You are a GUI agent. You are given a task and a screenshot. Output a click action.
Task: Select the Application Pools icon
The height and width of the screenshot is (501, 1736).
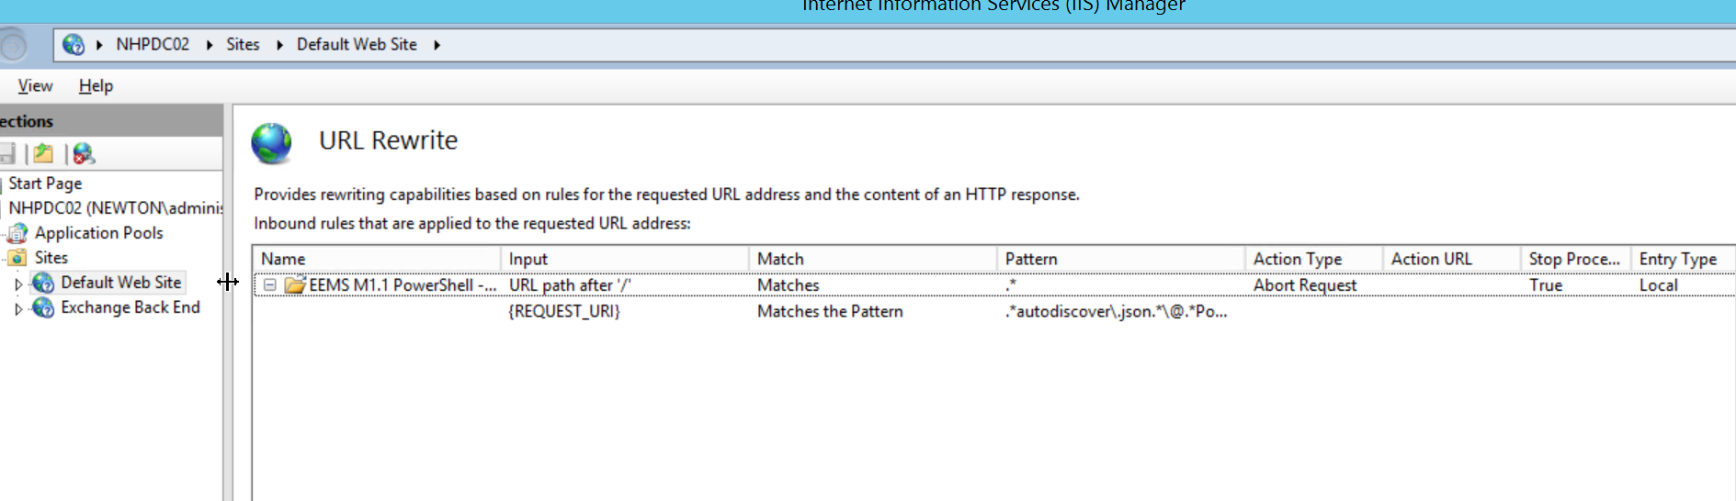(17, 233)
